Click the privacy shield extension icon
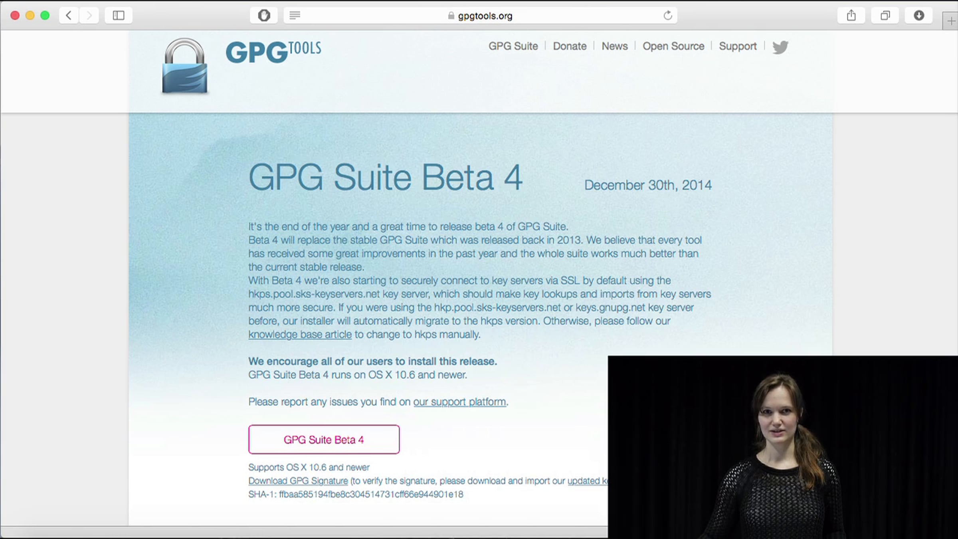The height and width of the screenshot is (539, 958). [264, 16]
